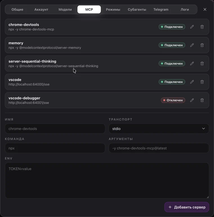214x217 pixels.
Task: Edit the memory server with pencil icon
Action: (192, 45)
